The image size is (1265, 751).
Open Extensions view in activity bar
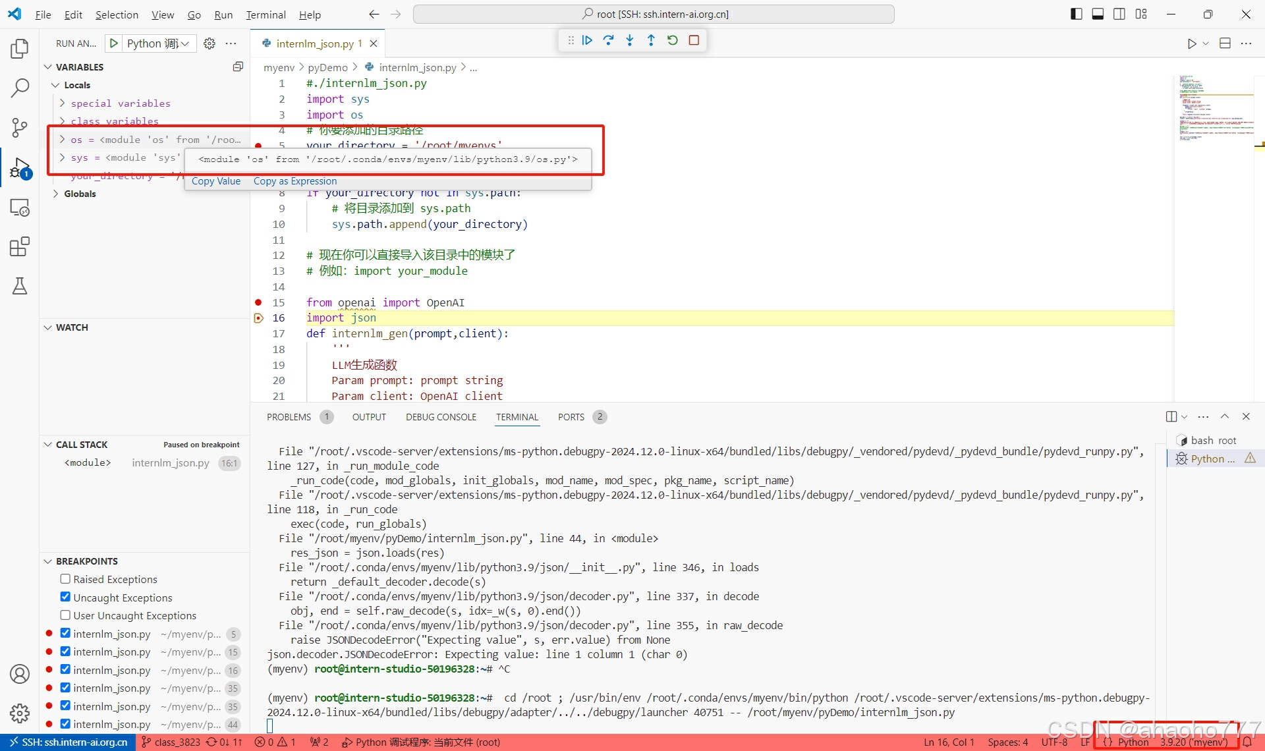click(x=20, y=247)
